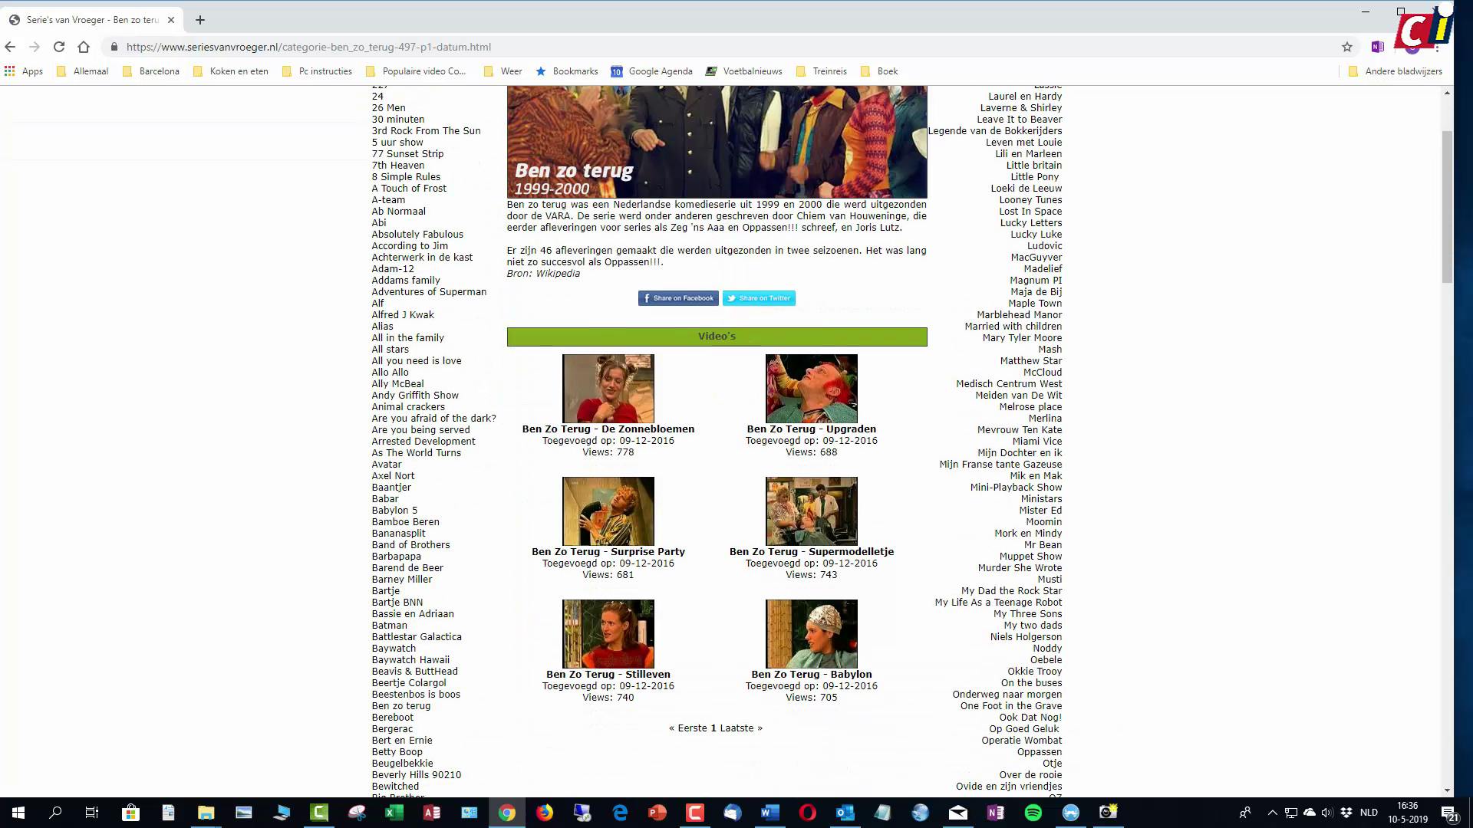Open the Baywatch series link
The width and height of the screenshot is (1473, 828).
click(394, 649)
